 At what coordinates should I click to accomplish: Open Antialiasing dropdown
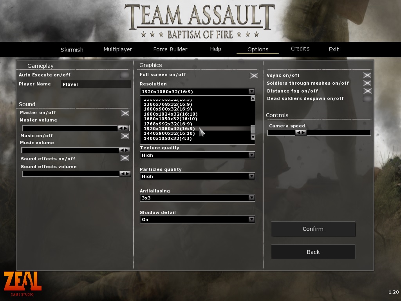(252, 198)
